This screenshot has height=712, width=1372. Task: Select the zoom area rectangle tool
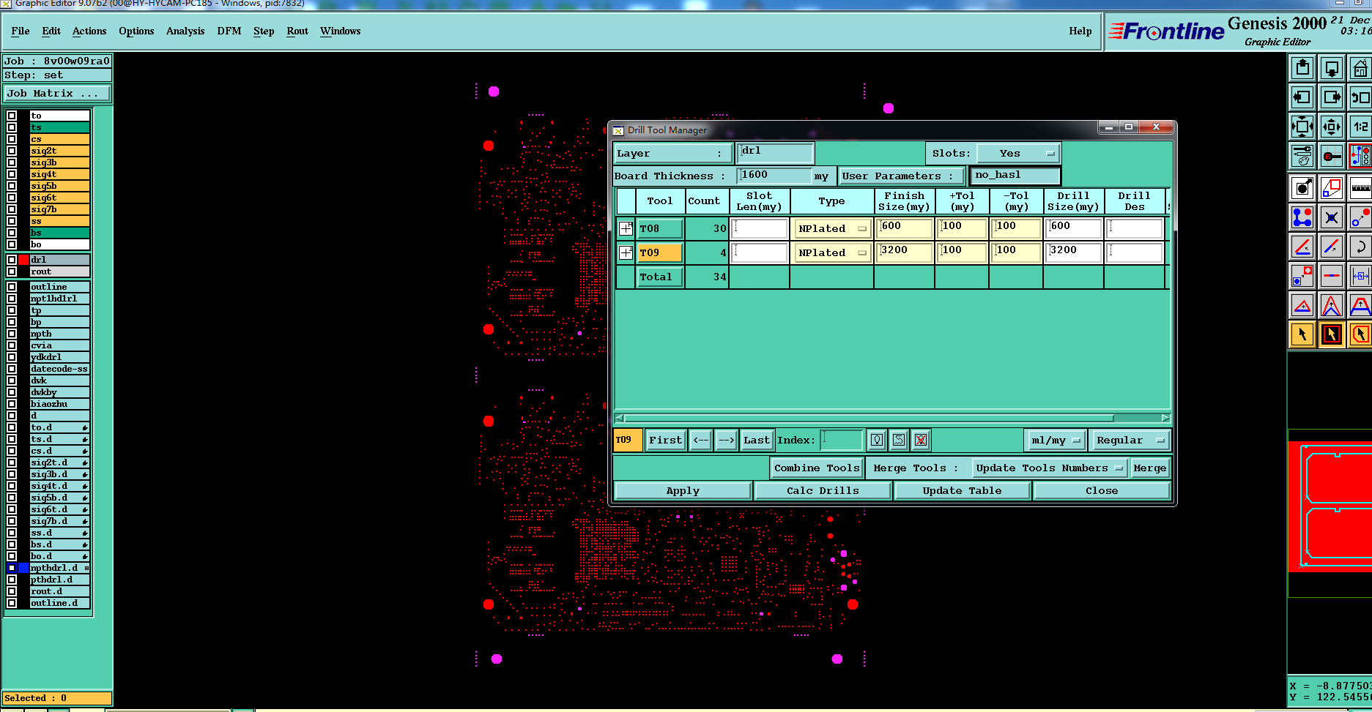click(x=1332, y=188)
